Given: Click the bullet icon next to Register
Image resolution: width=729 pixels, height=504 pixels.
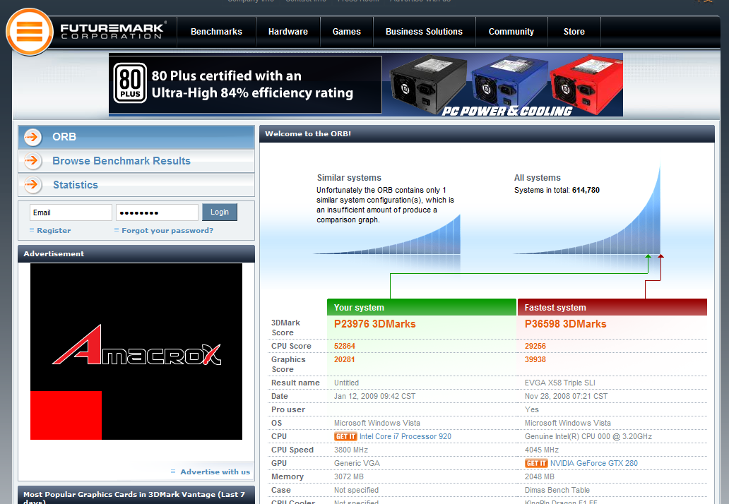Looking at the screenshot, I should (32, 230).
